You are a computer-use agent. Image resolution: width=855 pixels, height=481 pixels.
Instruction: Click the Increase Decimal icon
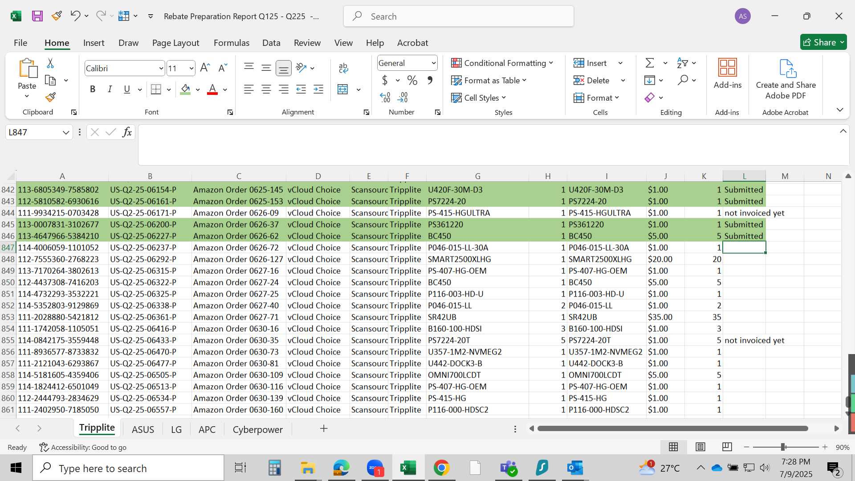385,97
